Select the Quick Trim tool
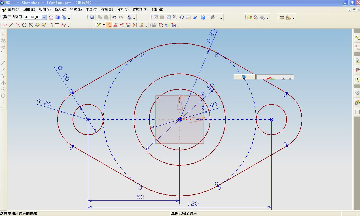 pos(37,25)
